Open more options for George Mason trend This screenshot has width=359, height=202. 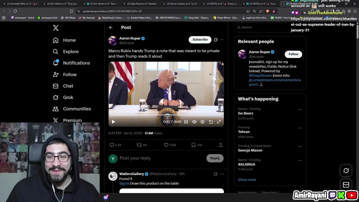300,147
